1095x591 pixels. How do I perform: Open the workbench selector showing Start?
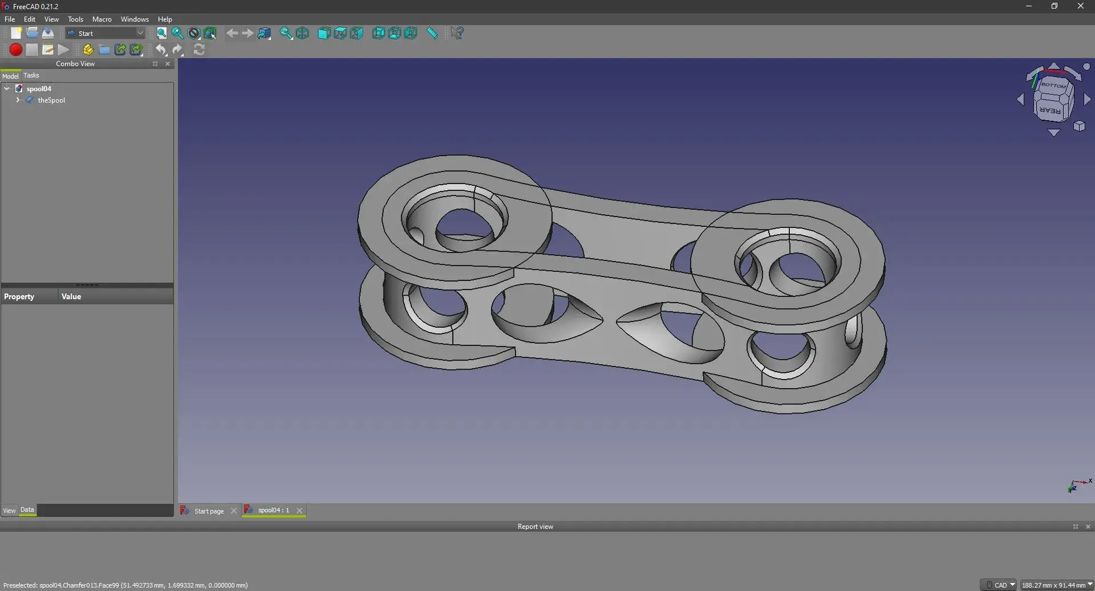click(x=106, y=33)
